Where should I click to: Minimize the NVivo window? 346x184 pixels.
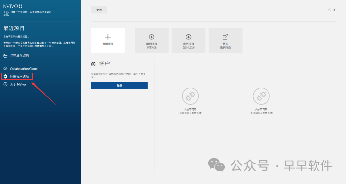click(x=325, y=10)
